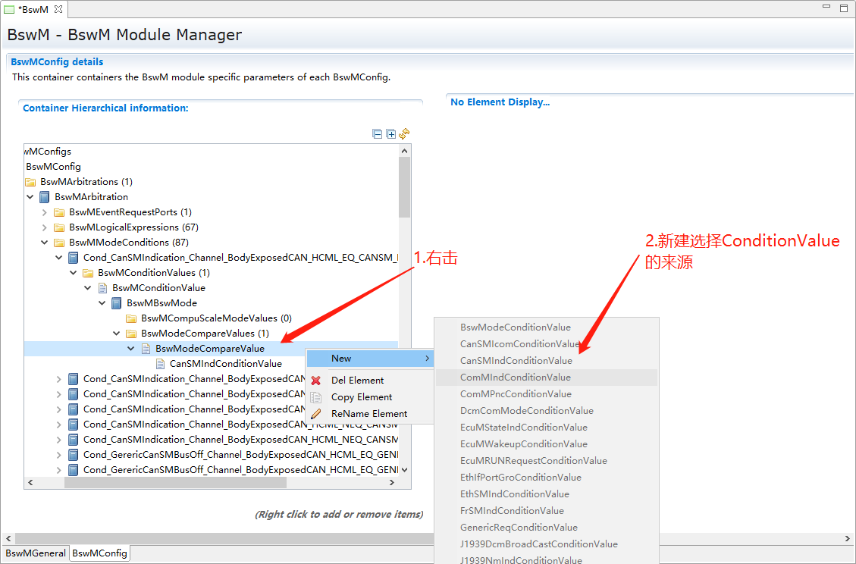Click the tree's vertical scrollbar thumb

pyautogui.click(x=404, y=186)
